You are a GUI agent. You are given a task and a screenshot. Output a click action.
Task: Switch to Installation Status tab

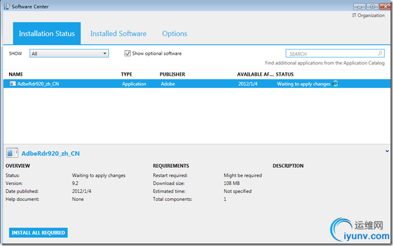pos(46,34)
